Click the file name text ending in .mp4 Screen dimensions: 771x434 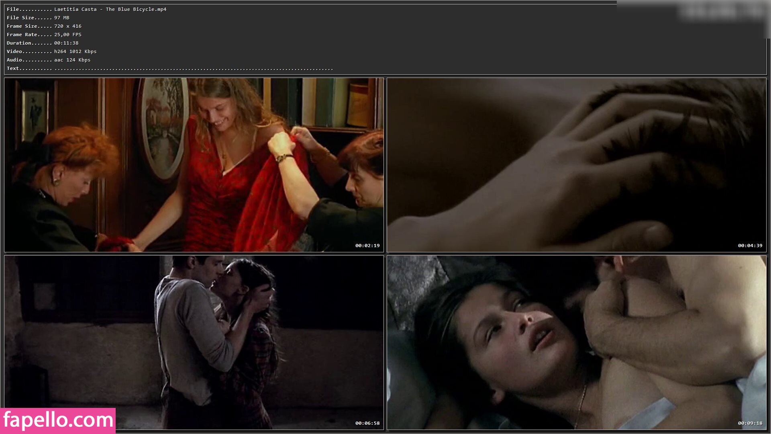pos(110,9)
